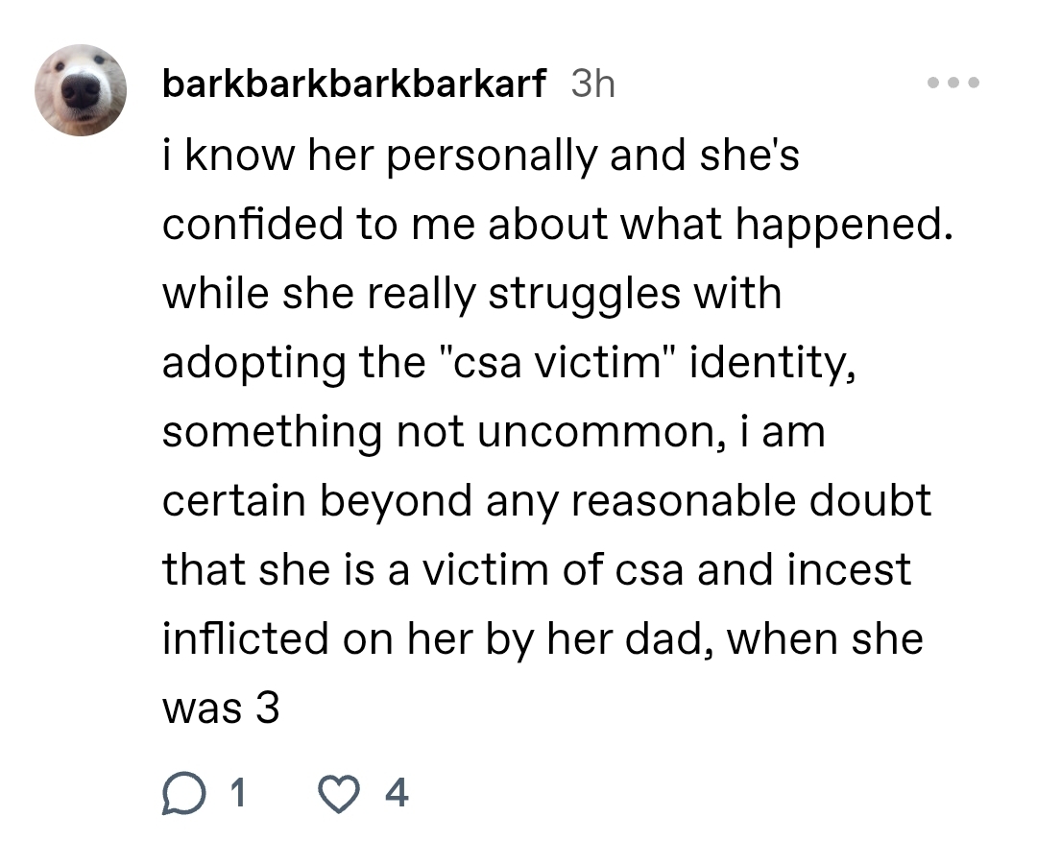Screen dimensions: 1037x865
Task: Click the last comment line "was 3"
Action: click(x=221, y=709)
